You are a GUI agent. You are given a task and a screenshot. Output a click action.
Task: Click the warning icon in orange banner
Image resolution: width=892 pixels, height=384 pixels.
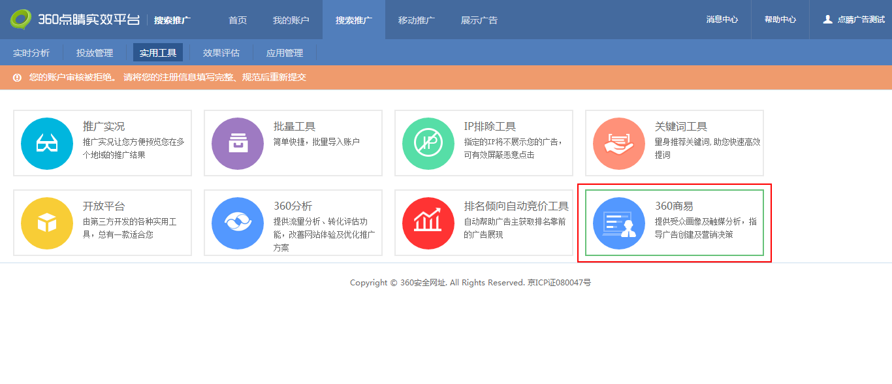[x=17, y=78]
